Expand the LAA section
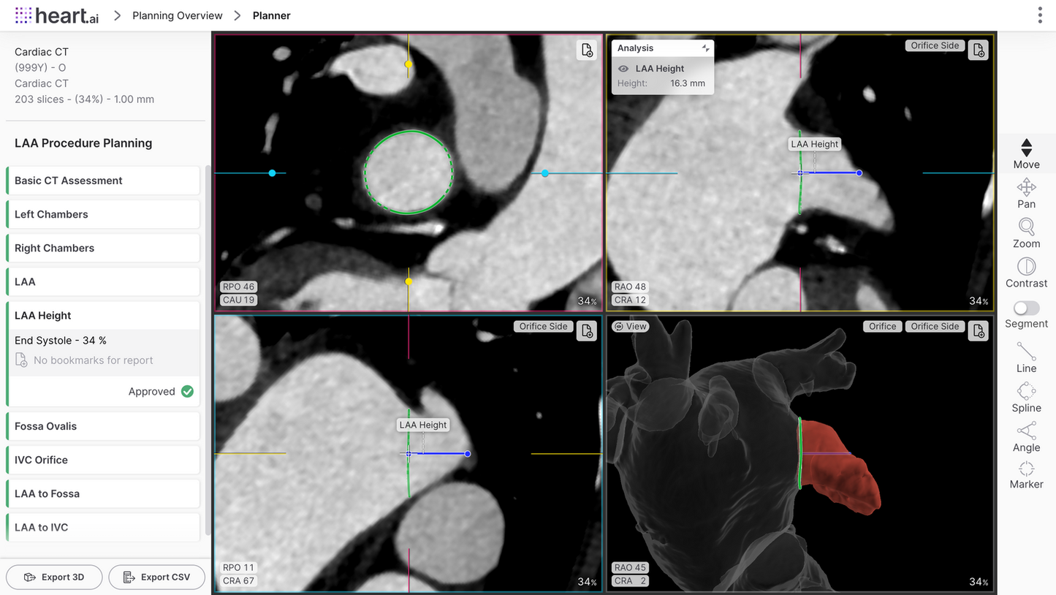 103,281
